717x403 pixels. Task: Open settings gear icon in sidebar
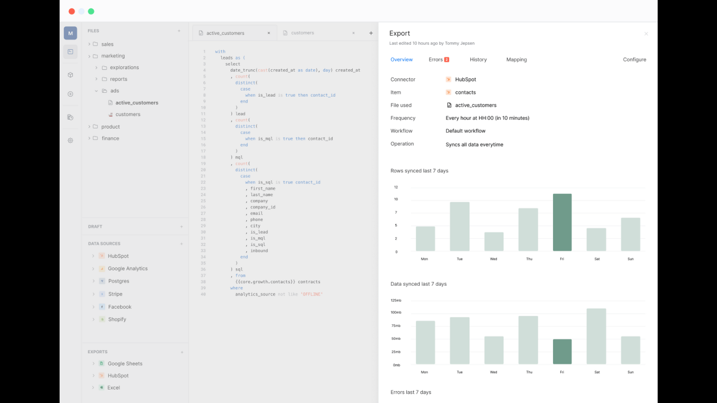coord(70,141)
